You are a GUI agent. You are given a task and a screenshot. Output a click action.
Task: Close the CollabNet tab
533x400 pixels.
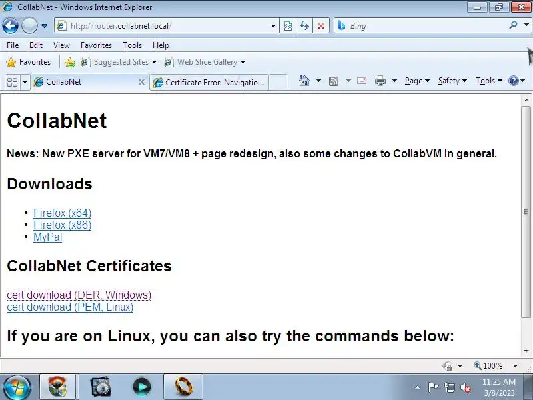[x=141, y=82]
